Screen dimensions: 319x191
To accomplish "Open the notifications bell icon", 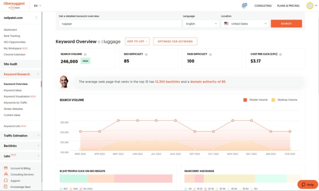I will pyautogui.click(x=244, y=5).
